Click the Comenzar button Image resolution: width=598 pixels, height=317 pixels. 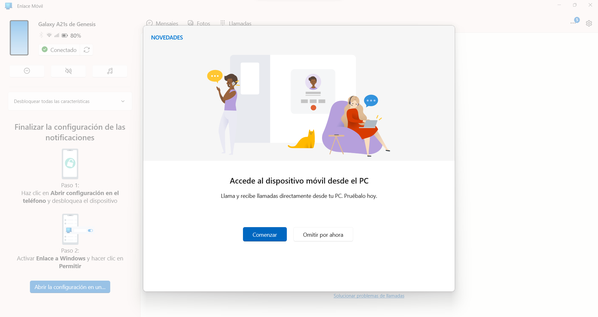click(x=265, y=234)
